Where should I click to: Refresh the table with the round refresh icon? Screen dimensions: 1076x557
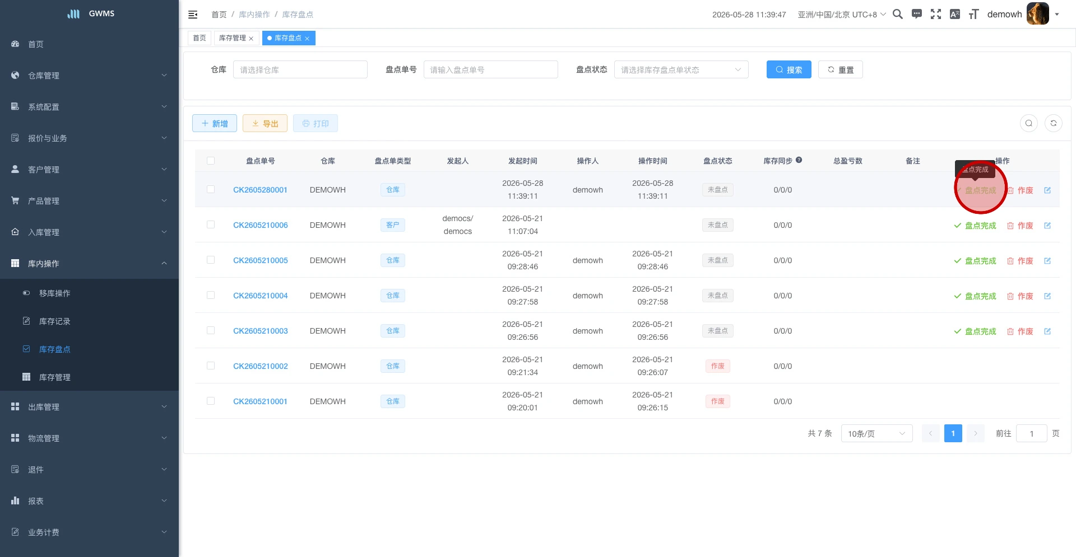1054,123
